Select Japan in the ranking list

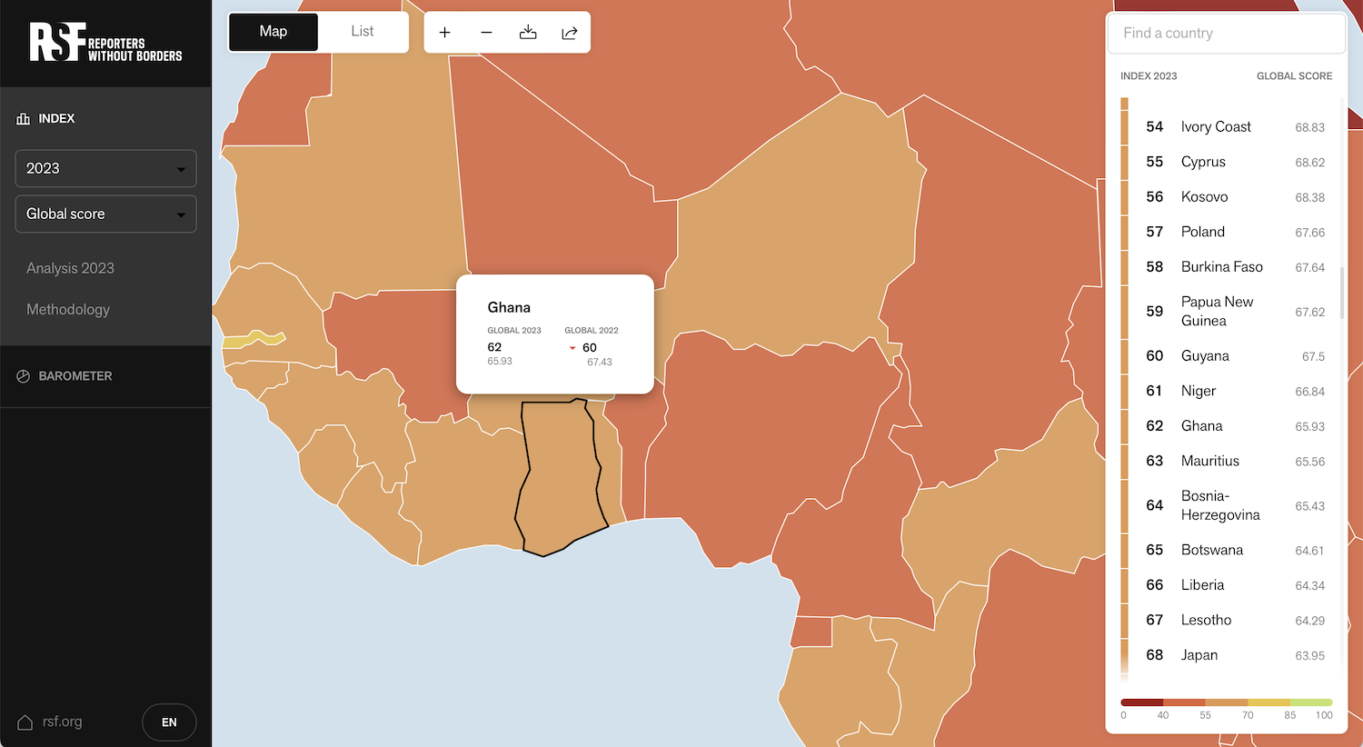pyautogui.click(x=1199, y=655)
